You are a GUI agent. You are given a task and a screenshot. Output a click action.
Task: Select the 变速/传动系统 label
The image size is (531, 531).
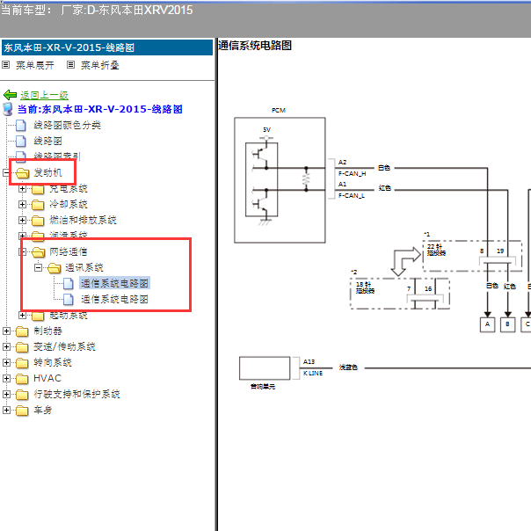click(64, 346)
